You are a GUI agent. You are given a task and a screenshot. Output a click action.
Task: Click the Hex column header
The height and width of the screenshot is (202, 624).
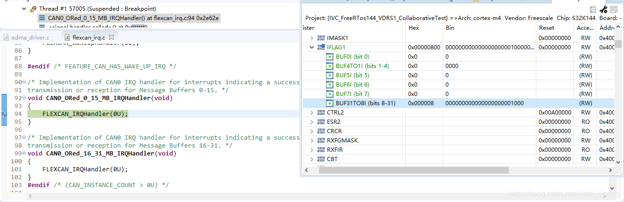414,28
